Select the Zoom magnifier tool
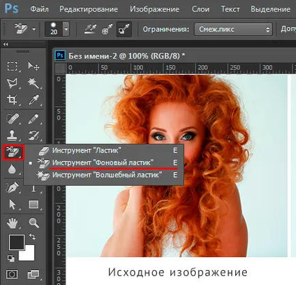Viewport: 296px width, 285px height. click(33, 223)
